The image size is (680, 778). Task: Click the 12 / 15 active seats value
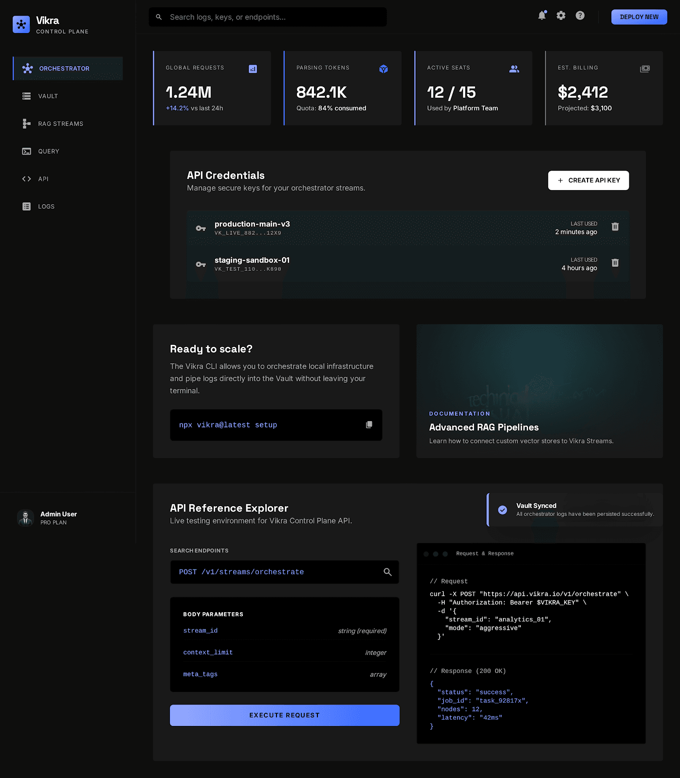pos(452,92)
